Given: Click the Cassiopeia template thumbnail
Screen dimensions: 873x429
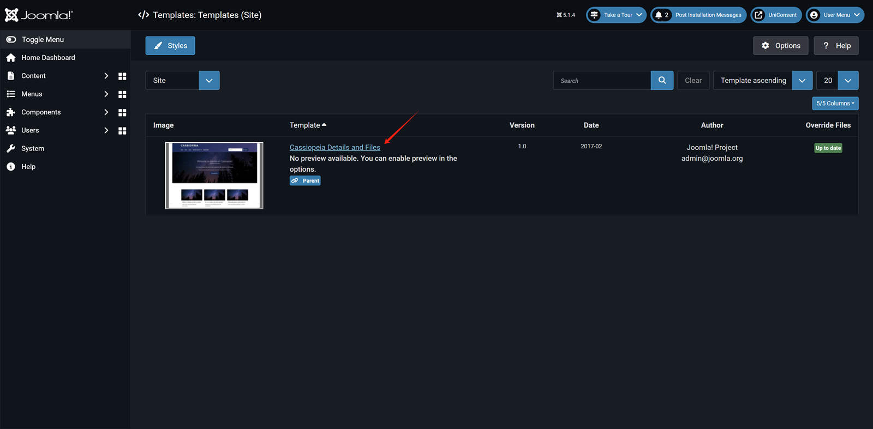Looking at the screenshot, I should pyautogui.click(x=214, y=176).
